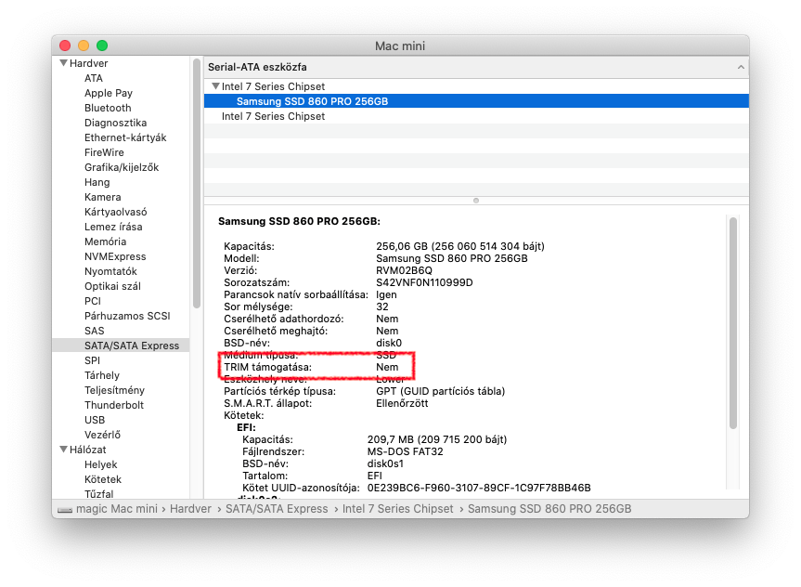The image size is (801, 587).
Task: Select Kamera in the sidebar
Action: (103, 197)
